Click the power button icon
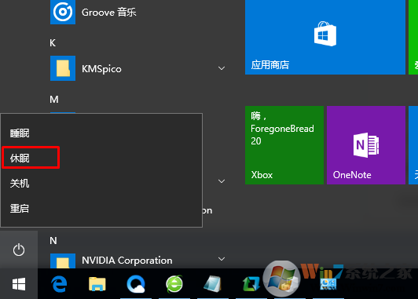Screen dimensions: 418x299 point(19,250)
